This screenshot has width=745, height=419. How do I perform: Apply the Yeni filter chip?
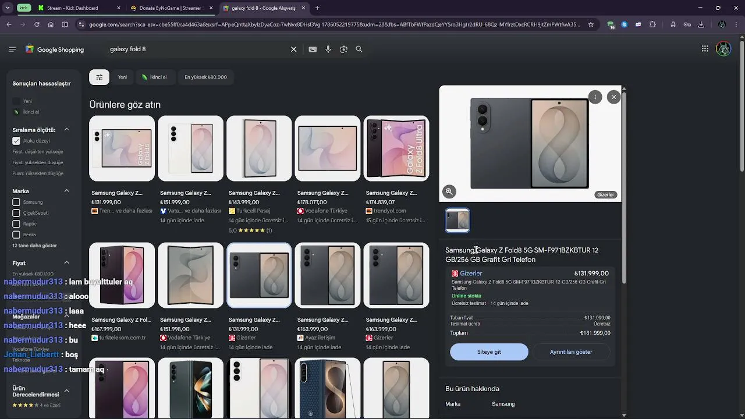coord(122,77)
